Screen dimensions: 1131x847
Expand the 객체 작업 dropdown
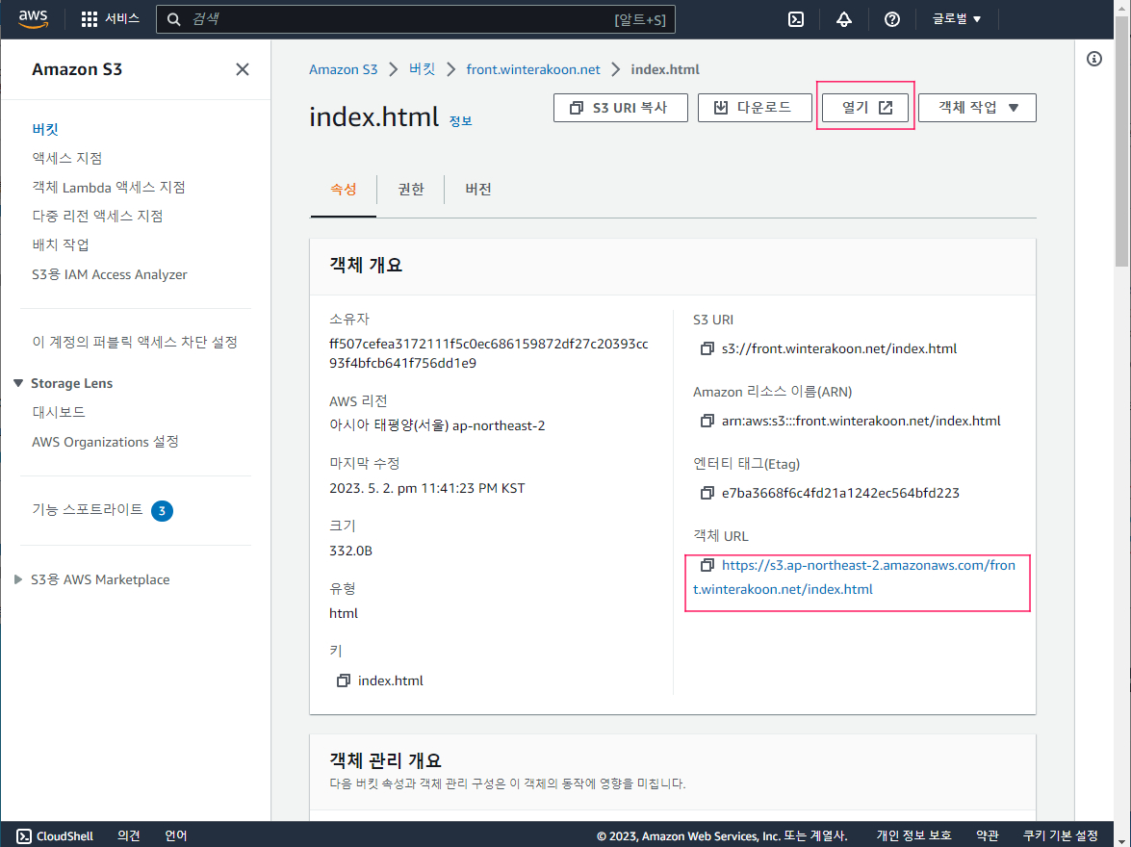pos(977,108)
